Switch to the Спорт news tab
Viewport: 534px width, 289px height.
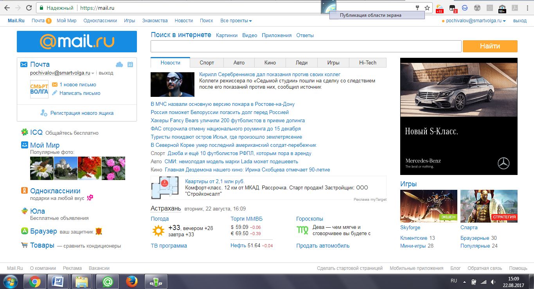coord(207,62)
